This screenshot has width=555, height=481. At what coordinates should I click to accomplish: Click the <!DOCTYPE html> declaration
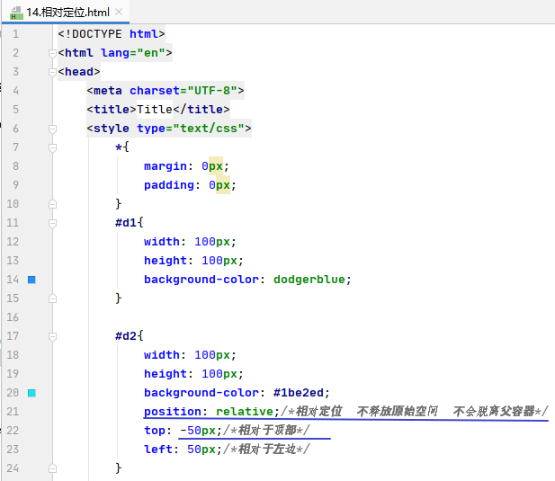[x=112, y=34]
